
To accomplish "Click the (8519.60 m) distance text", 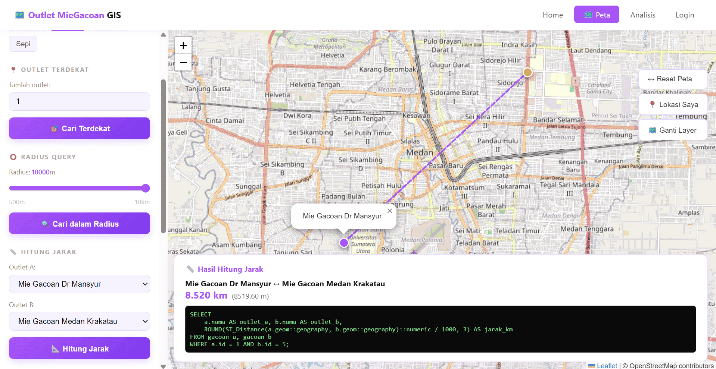I will coord(250,296).
